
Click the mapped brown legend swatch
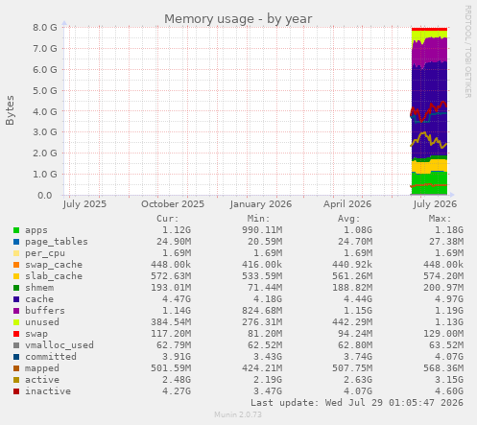pyautogui.click(x=16, y=368)
